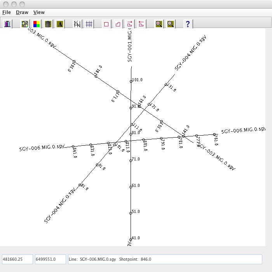Click the exit door icon in toolbar
This screenshot has height=272, width=272.
(7, 24)
